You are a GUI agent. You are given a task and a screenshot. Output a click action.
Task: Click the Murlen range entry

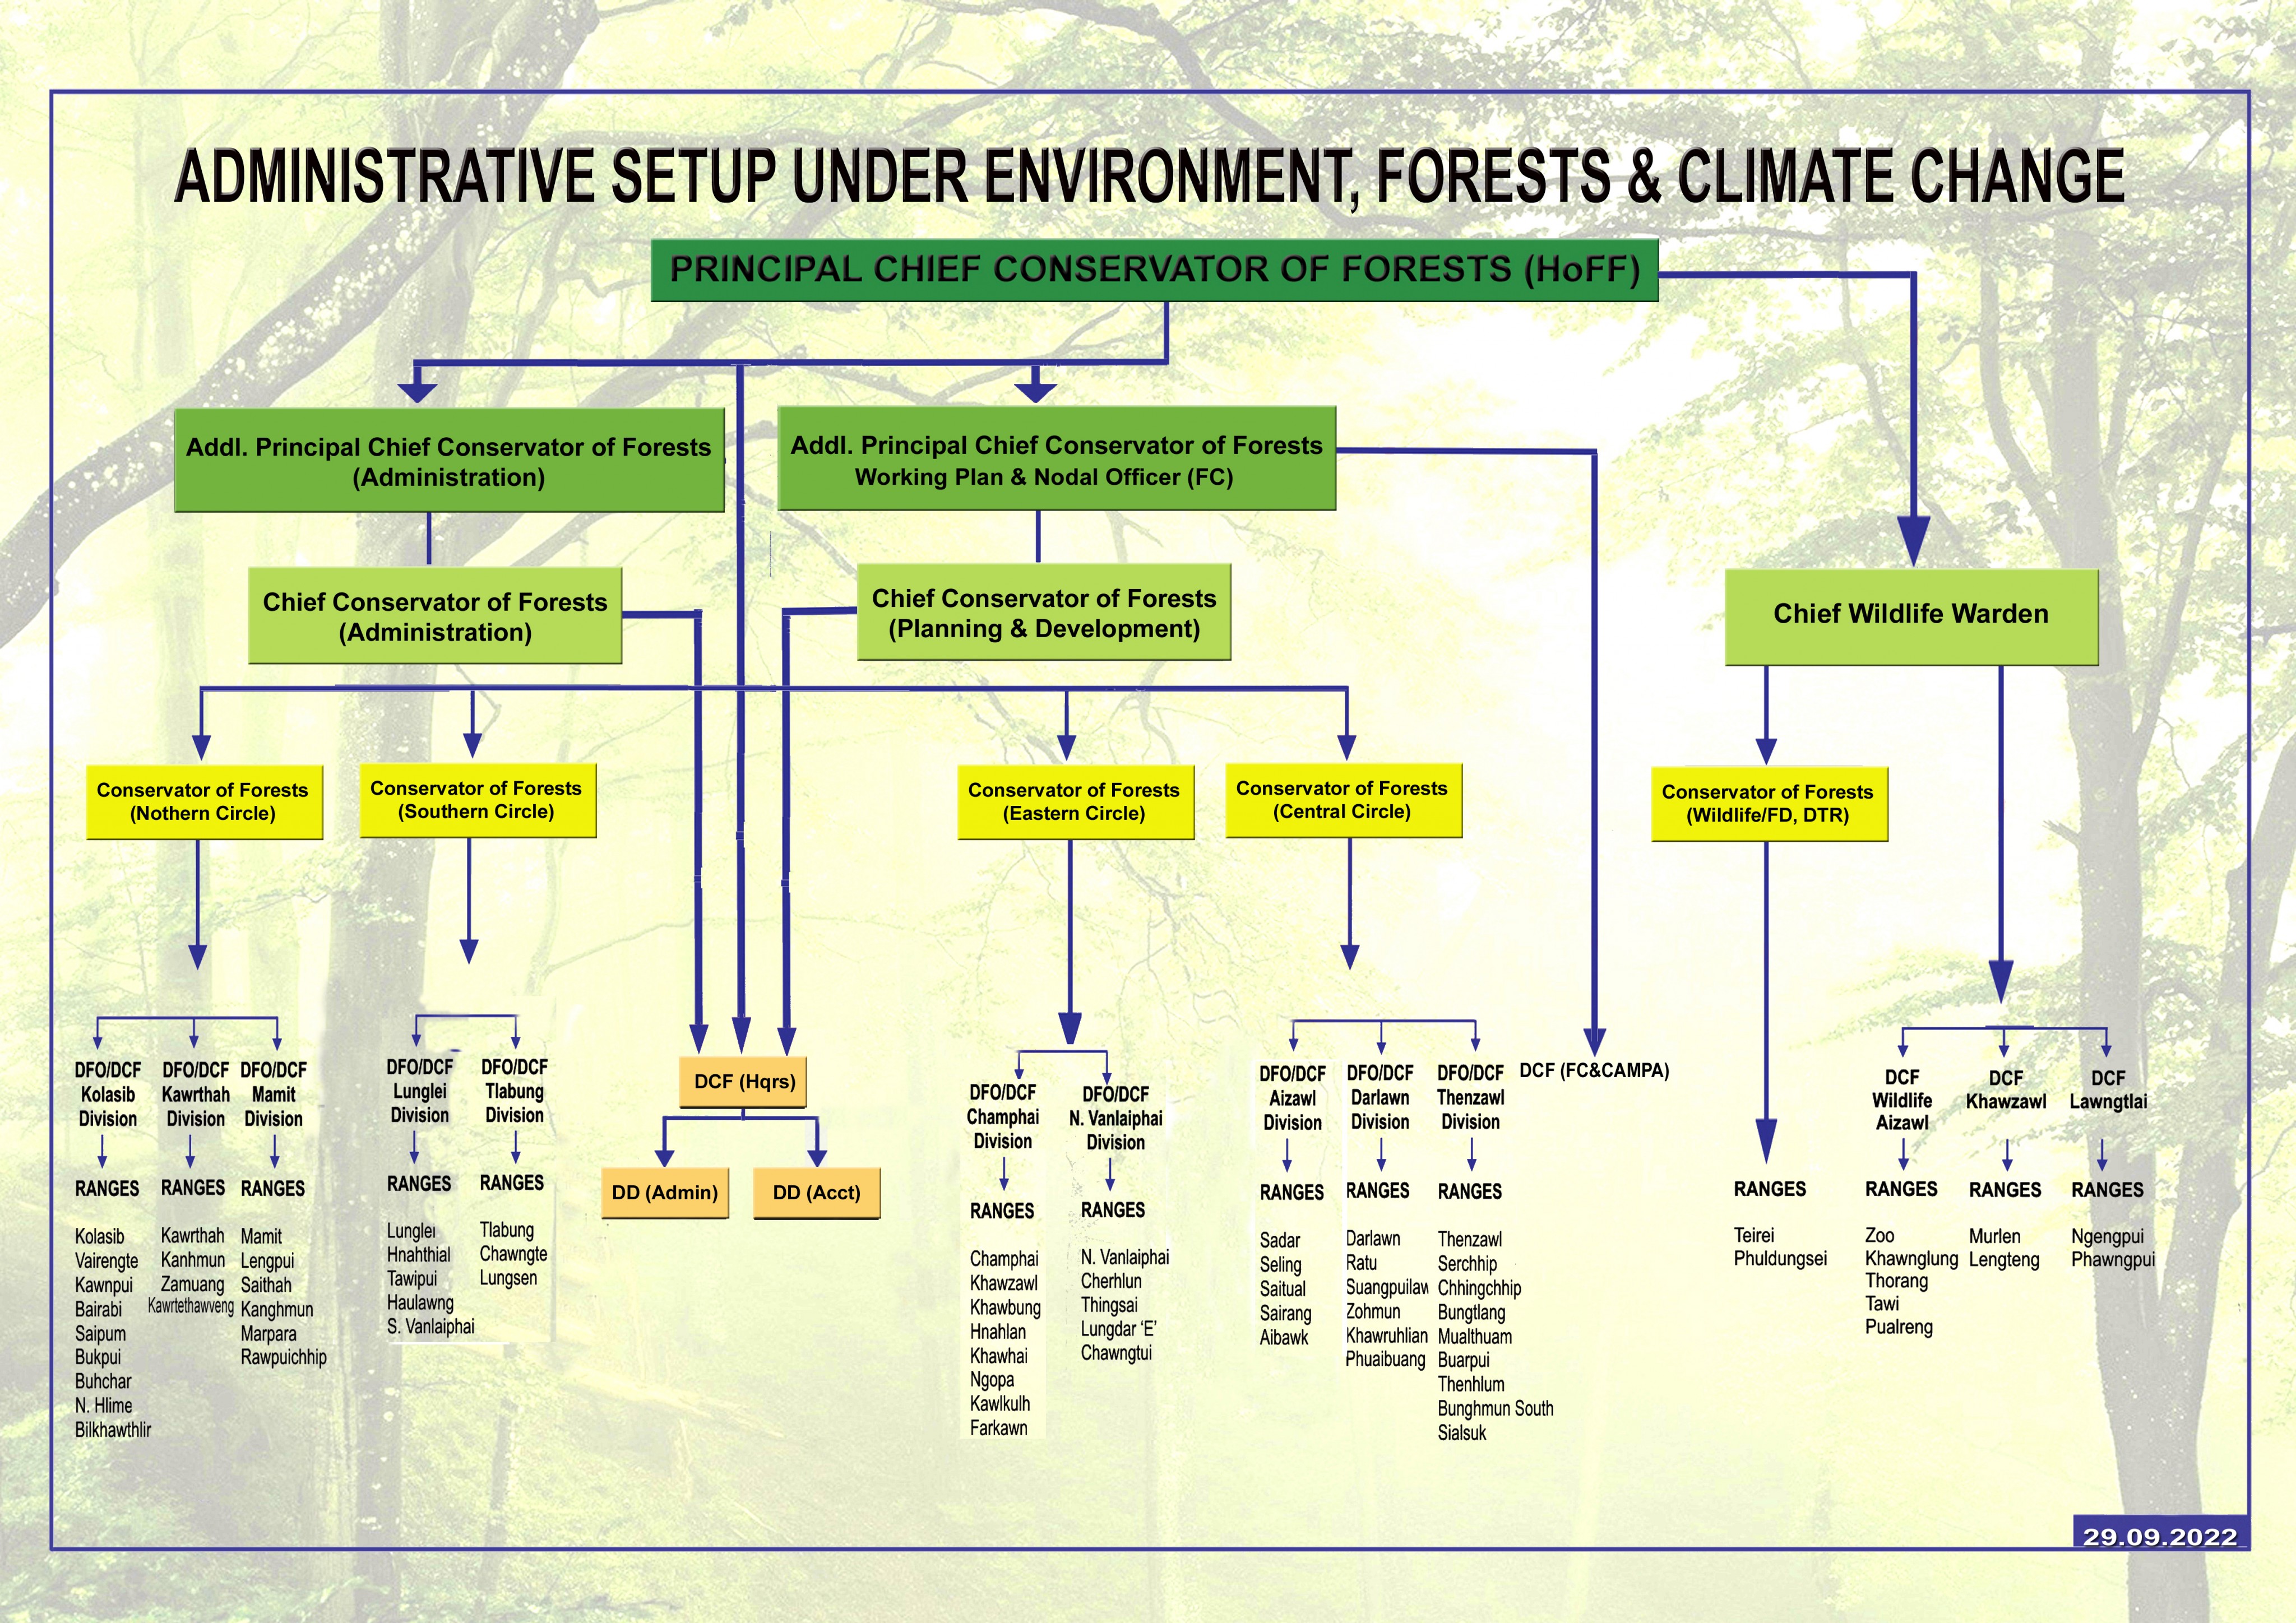point(1995,1237)
